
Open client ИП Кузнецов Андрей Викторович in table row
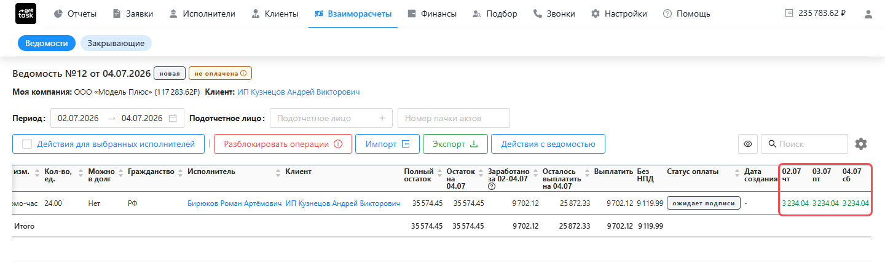[x=343, y=203]
